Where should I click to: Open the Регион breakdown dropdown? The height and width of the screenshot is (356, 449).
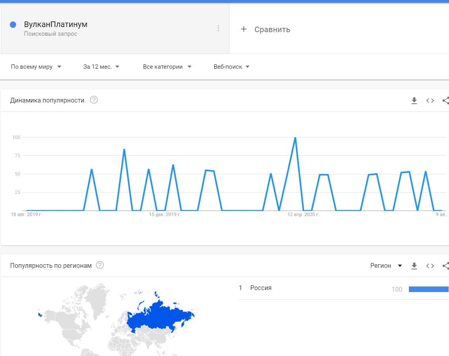click(x=386, y=265)
